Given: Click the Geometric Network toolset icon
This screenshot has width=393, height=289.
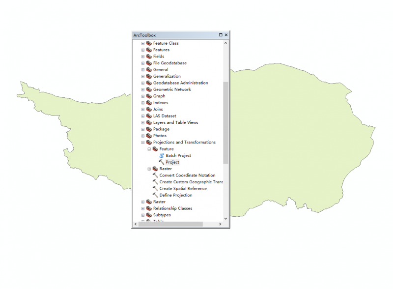Looking at the screenshot, I should click(x=149, y=89).
